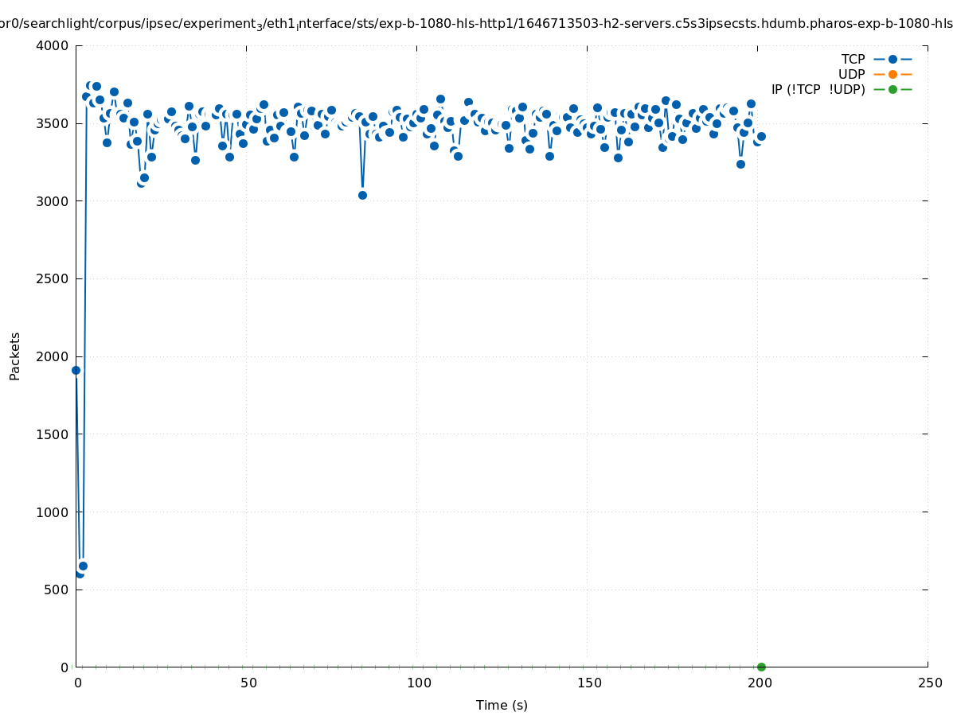Click the 150 tick on x-axis
The image size is (953, 716).
(x=588, y=683)
